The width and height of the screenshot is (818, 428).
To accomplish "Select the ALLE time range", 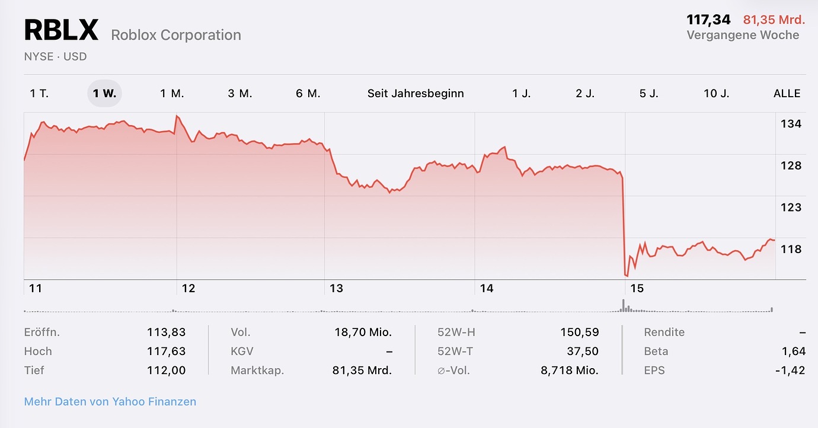I will (787, 94).
